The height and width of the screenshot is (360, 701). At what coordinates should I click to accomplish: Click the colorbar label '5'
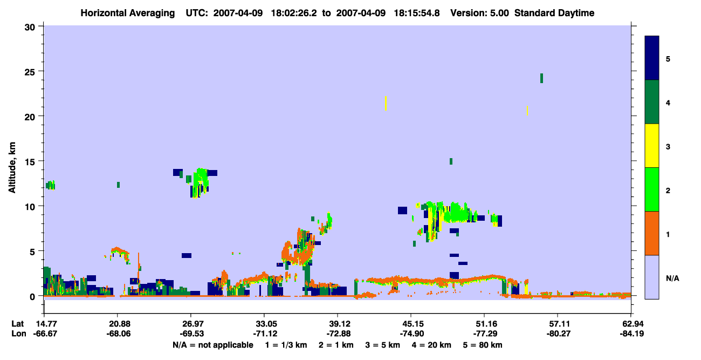click(x=668, y=58)
